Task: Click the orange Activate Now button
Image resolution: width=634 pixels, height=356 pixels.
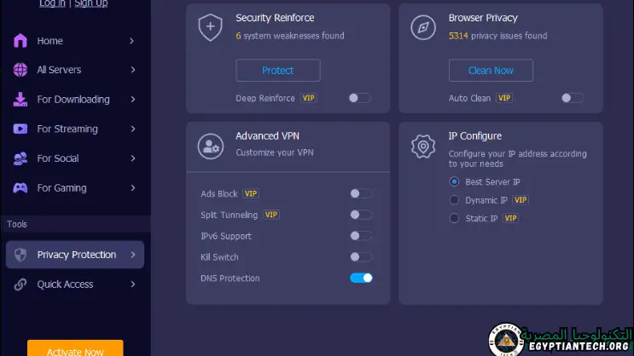Action: click(75, 348)
